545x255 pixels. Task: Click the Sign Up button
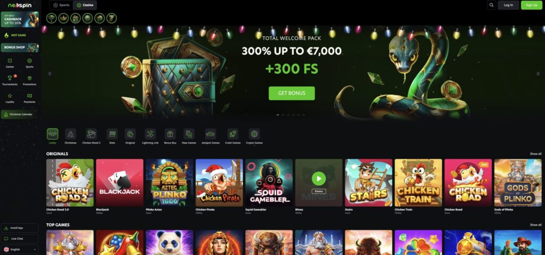[532, 5]
